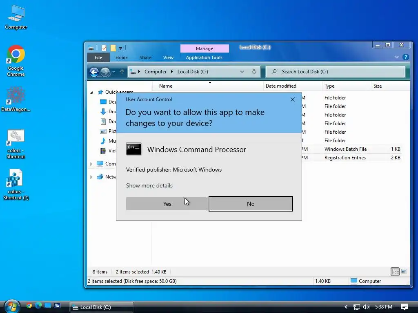Select Downloads arrow icon in navigation pane
This screenshot has width=418, height=313.
coord(103,112)
